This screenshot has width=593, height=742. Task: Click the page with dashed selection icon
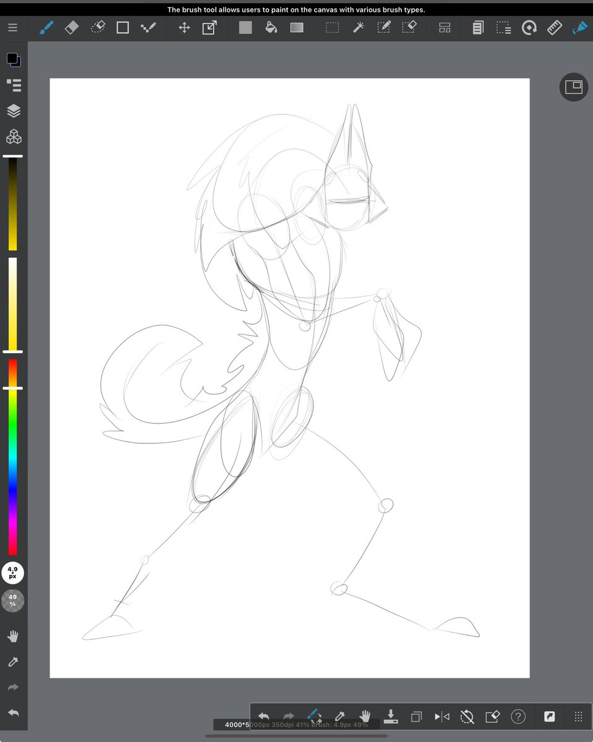(x=503, y=28)
